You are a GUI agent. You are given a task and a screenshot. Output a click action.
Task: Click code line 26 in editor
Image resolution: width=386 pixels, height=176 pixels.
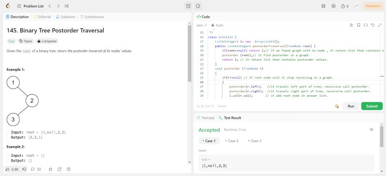tap(294, 82)
